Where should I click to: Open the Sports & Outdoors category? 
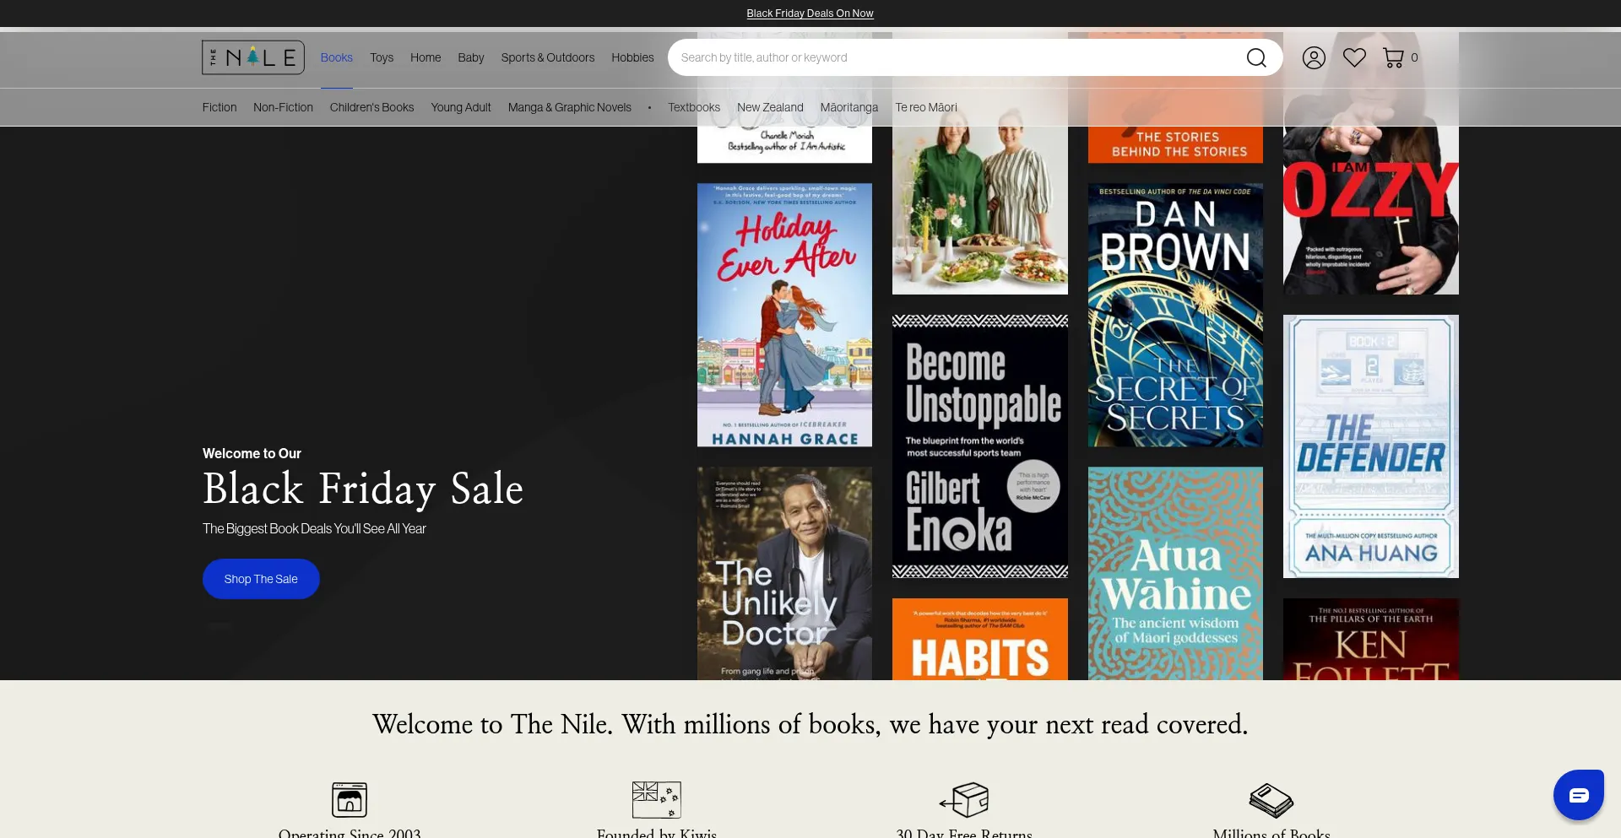(x=547, y=57)
